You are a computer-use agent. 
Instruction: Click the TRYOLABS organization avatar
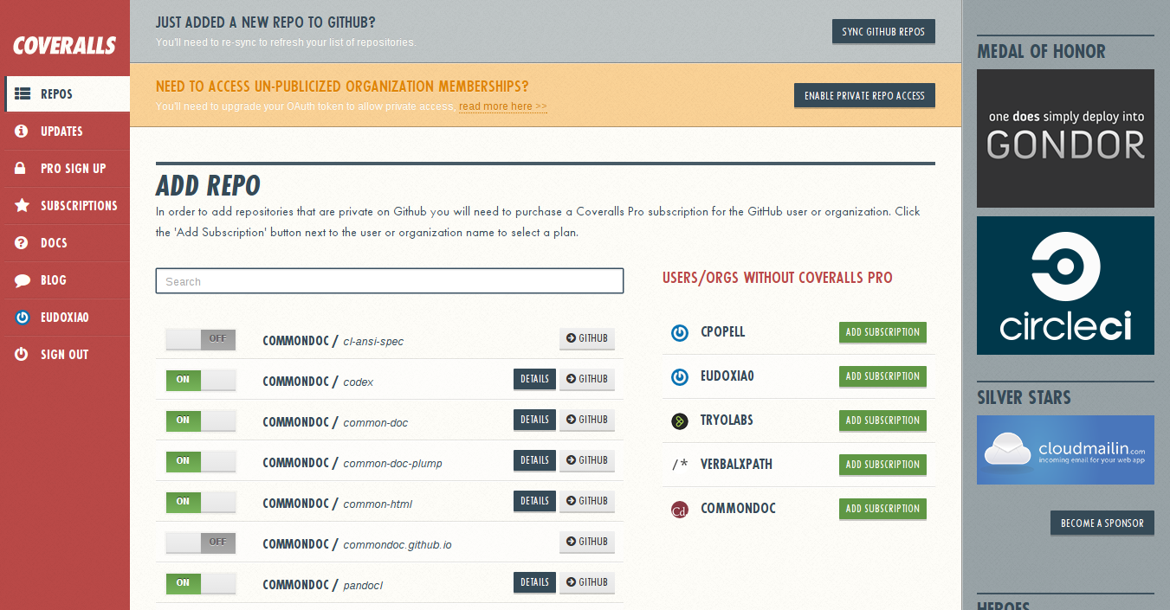point(680,421)
